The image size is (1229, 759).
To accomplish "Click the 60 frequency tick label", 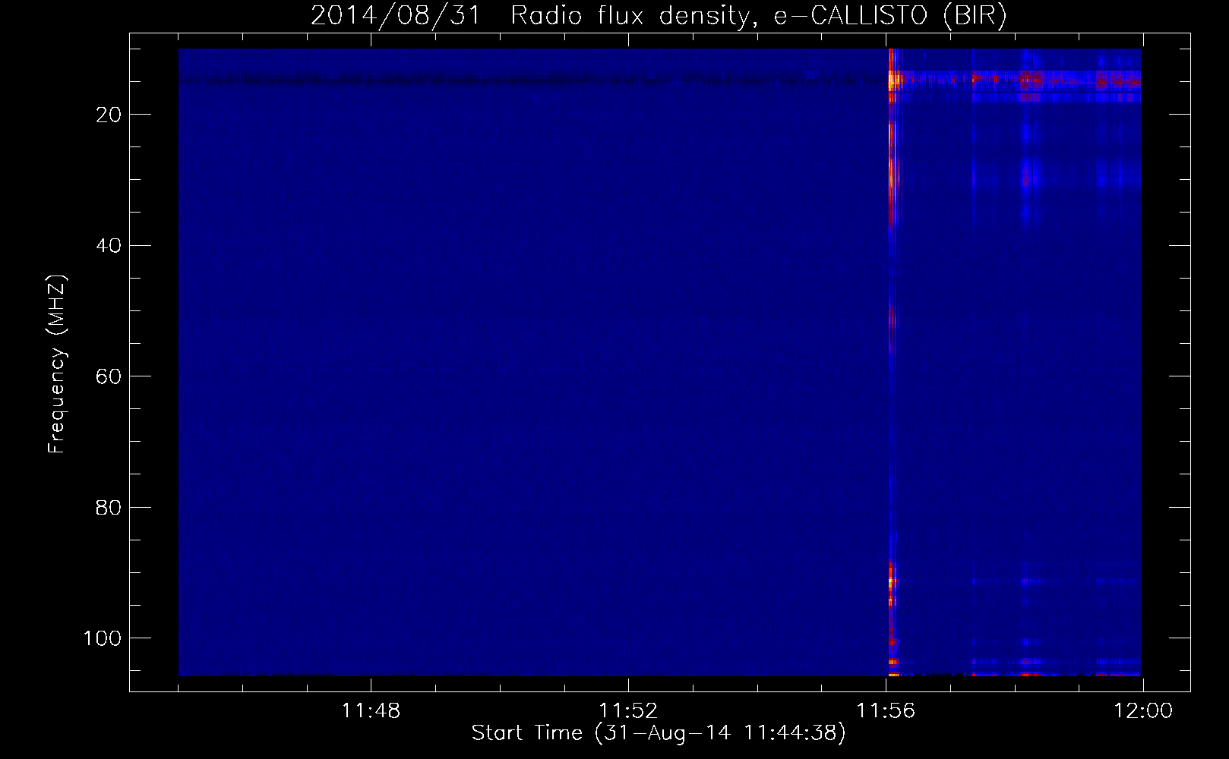I will tap(109, 376).
